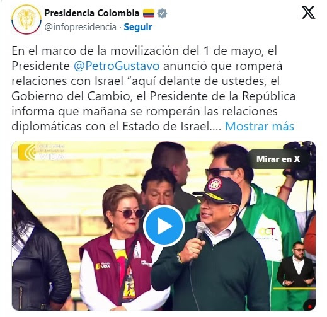Click the @infopresidencia handle
The image size is (327, 317).
coord(81,27)
